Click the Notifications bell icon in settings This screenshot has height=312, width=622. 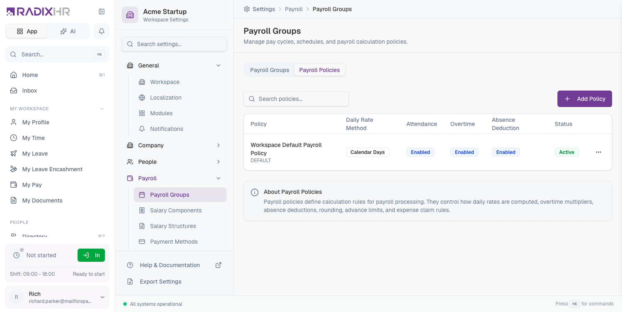pos(142,129)
